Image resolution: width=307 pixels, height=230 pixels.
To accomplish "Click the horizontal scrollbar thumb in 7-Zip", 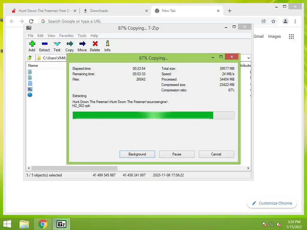I will tap(74, 168).
